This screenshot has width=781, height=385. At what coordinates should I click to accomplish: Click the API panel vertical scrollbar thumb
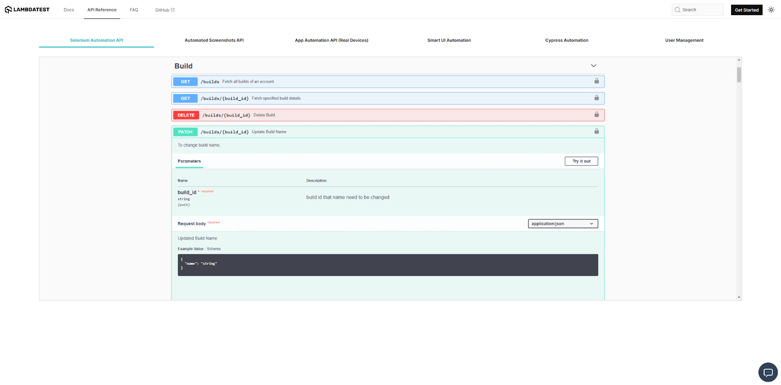coord(739,75)
